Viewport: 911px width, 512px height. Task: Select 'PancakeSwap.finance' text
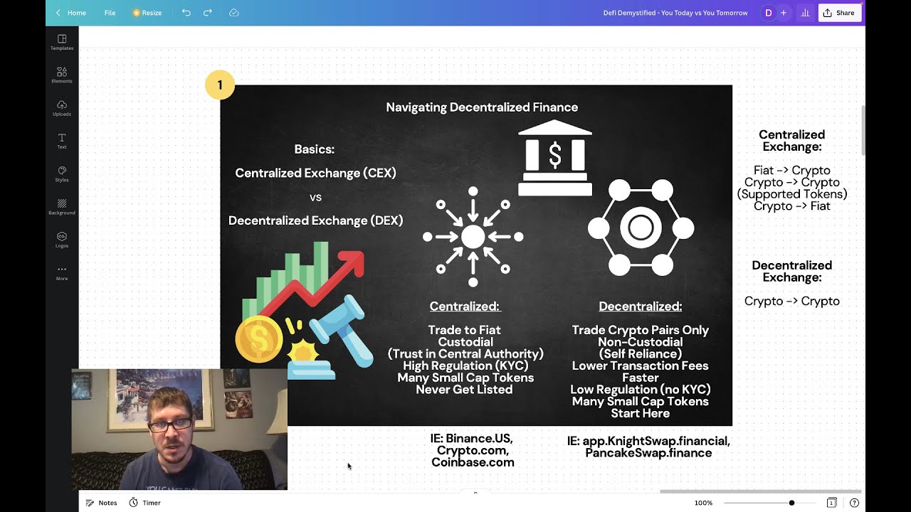[648, 453]
